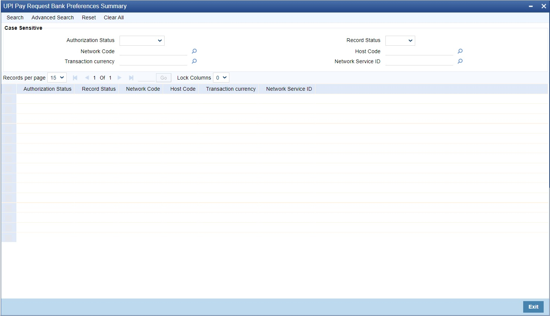The image size is (550, 316).
Task: Minimize the UPI Pay Request window
Action: point(531,6)
